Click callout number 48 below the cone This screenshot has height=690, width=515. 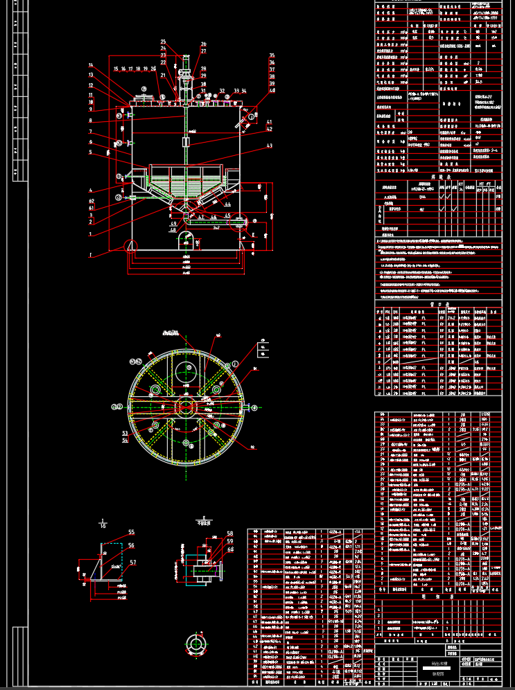pos(173,230)
